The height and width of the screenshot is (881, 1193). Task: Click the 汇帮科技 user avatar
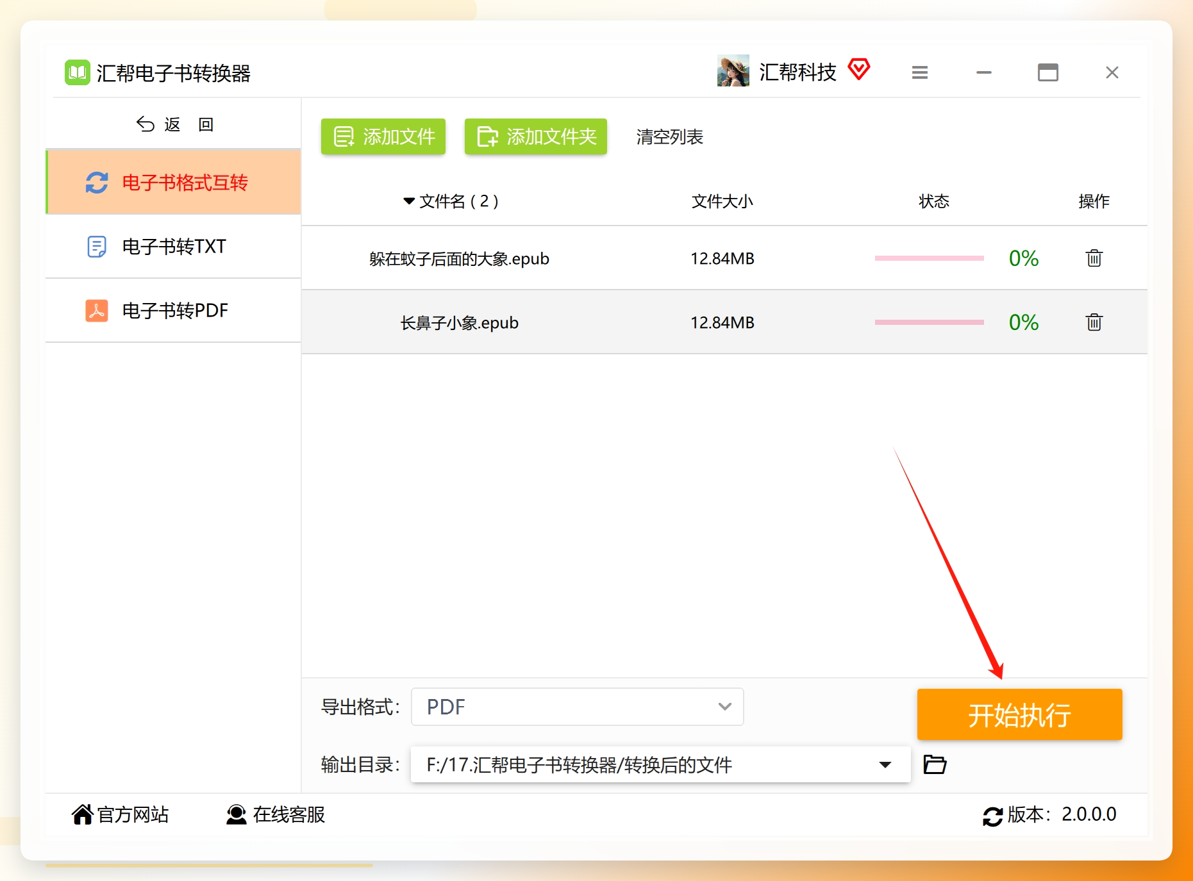coord(733,71)
